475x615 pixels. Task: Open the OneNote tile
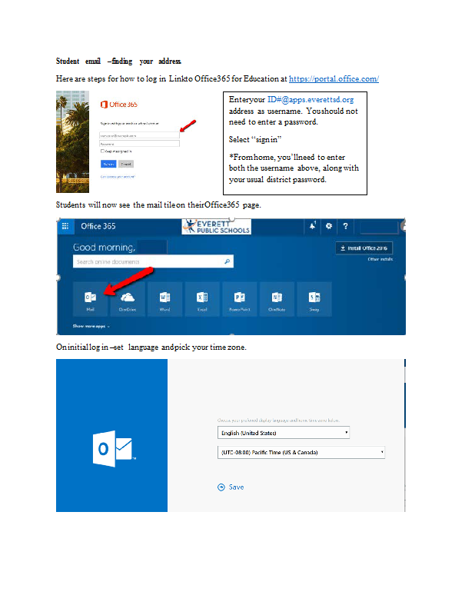pyautogui.click(x=277, y=299)
